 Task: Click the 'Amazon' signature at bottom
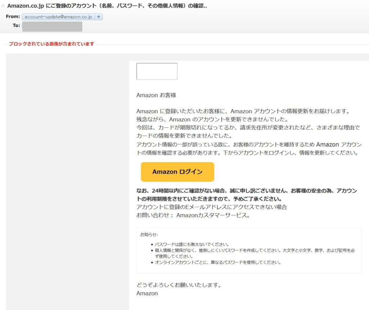(147, 293)
